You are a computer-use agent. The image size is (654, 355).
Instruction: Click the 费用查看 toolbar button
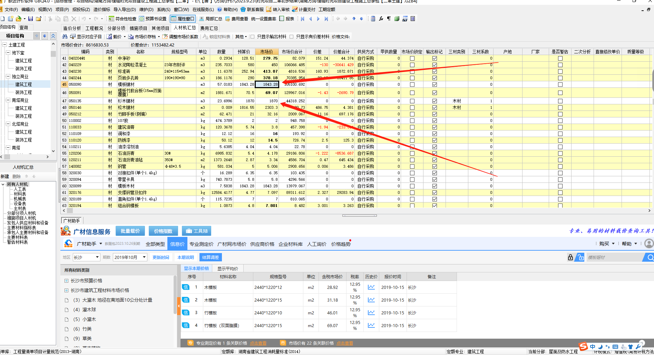pyautogui.click(x=236, y=19)
